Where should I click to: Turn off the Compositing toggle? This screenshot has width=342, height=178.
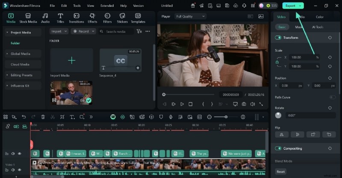coord(278,149)
